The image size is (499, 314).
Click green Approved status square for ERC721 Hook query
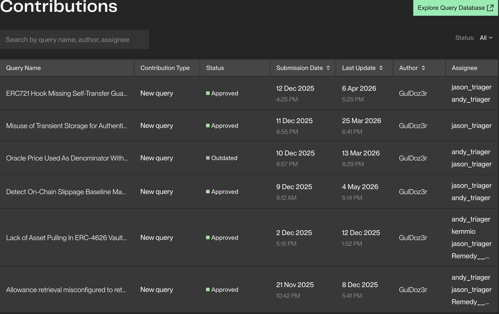tap(208, 93)
